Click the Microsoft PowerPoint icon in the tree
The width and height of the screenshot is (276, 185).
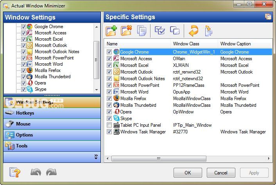click(30, 58)
